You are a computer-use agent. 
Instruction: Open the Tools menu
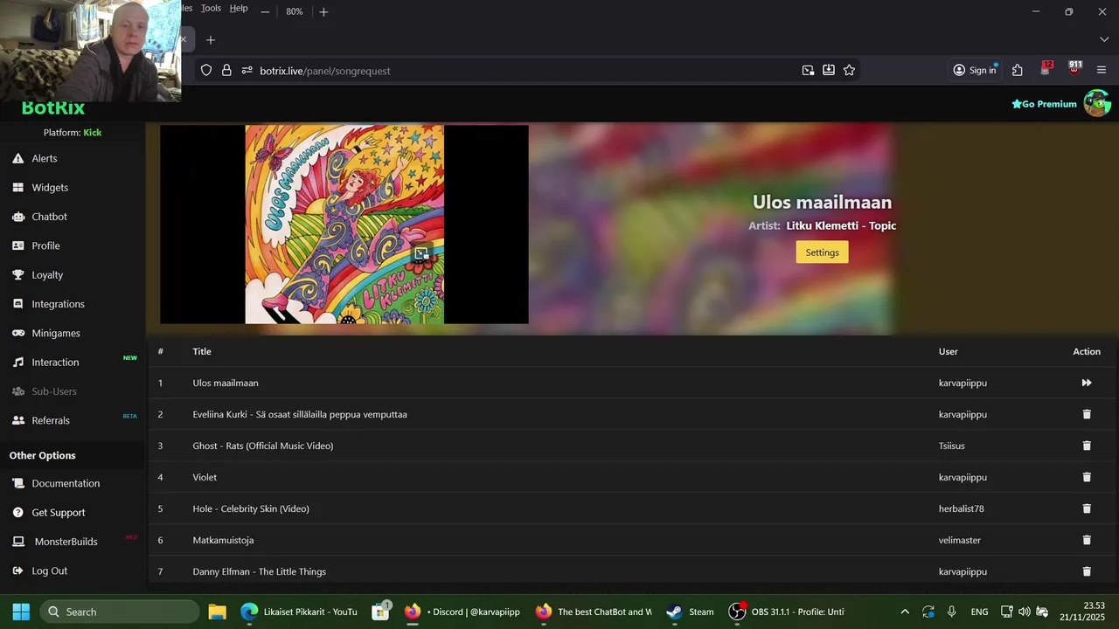coord(211,8)
